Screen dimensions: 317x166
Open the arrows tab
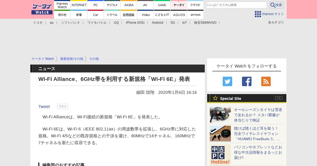click(x=195, y=14)
